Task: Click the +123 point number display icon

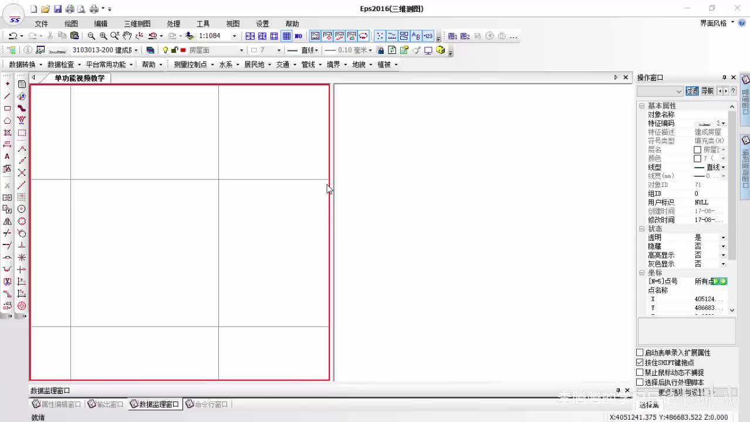Action: [x=428, y=36]
